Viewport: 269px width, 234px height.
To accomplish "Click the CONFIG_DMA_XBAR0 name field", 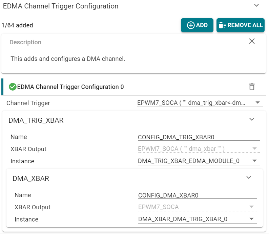I will [x=197, y=195].
